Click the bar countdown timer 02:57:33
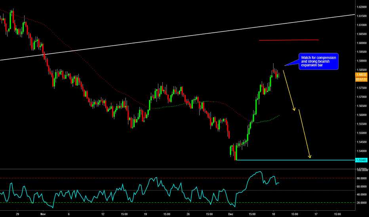Viewport: 369px width, 217px height. point(361,80)
